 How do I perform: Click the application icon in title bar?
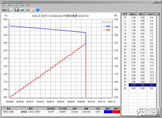pos(2,2)
